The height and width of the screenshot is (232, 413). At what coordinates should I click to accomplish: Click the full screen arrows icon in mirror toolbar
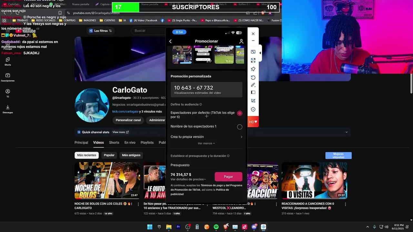(x=253, y=60)
